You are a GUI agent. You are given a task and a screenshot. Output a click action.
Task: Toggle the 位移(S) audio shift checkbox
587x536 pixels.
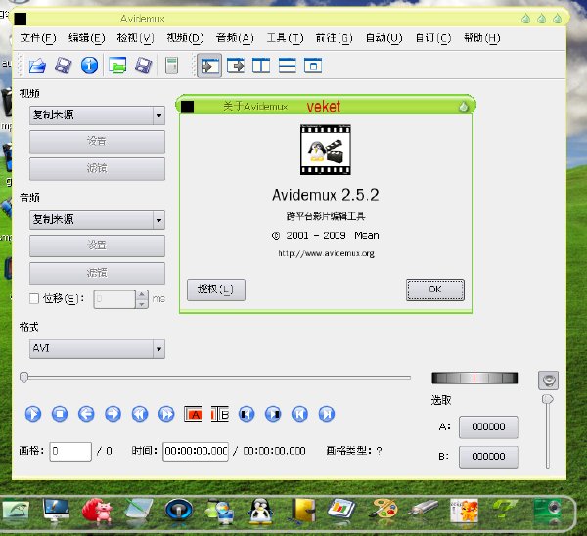pos(34,298)
